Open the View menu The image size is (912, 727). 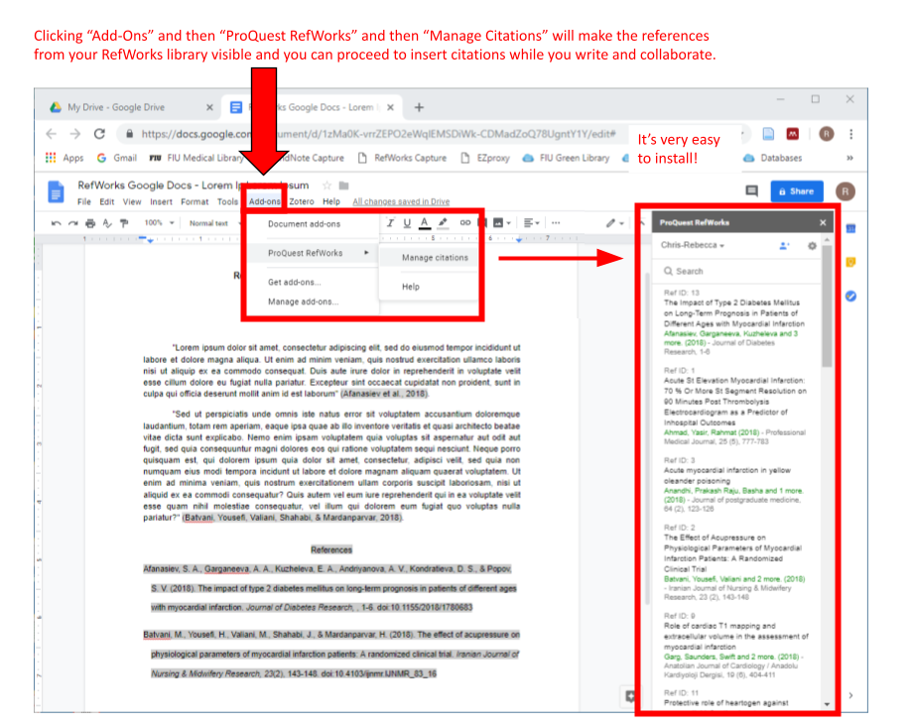pyautogui.click(x=132, y=201)
